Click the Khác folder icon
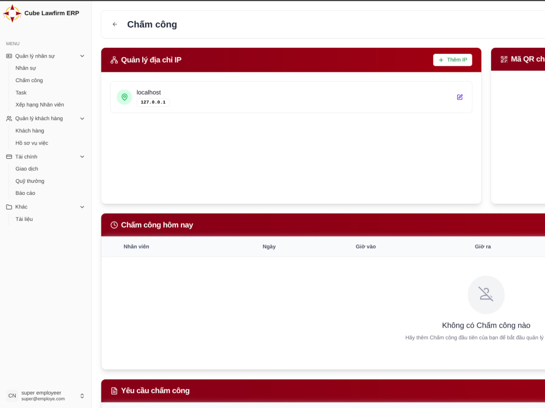 (9, 207)
